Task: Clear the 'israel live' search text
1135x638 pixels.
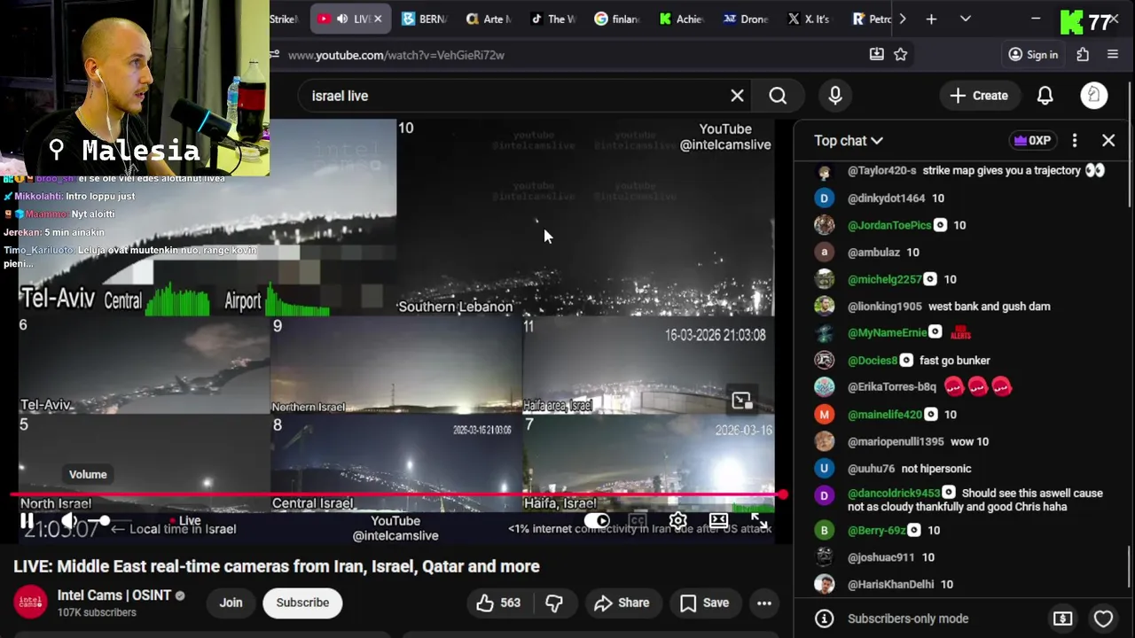Action: click(x=737, y=96)
